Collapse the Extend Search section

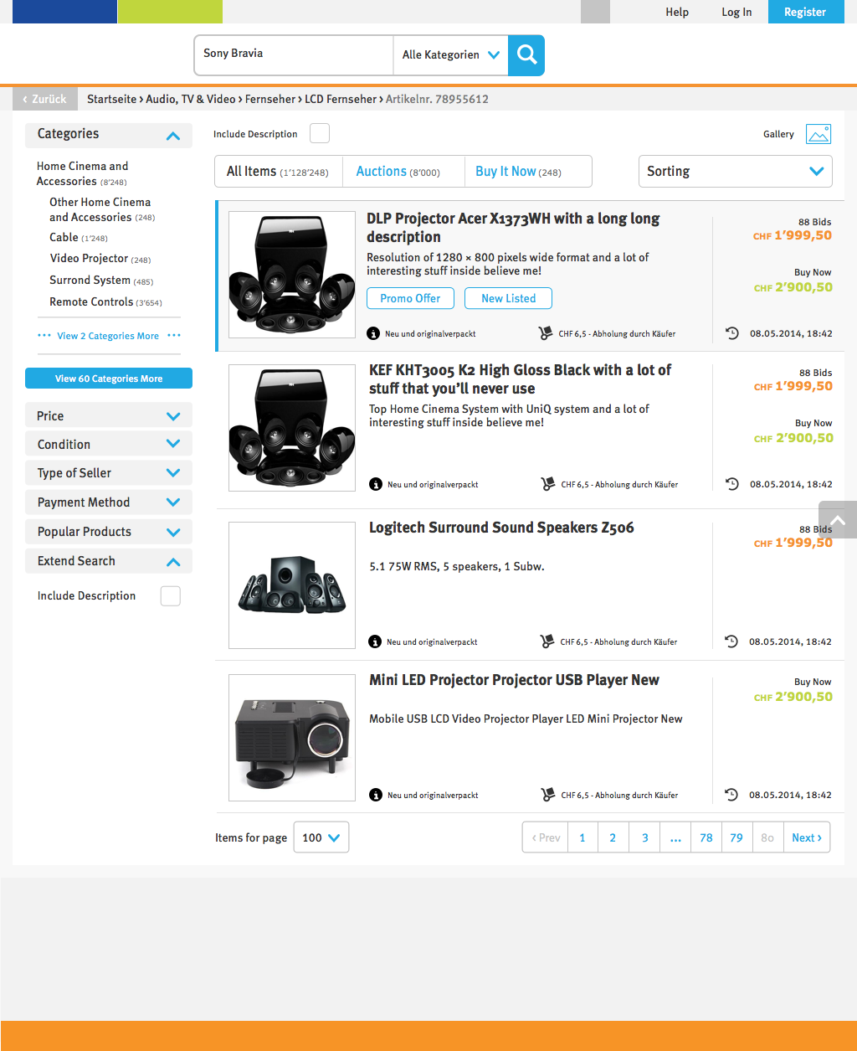click(x=109, y=561)
